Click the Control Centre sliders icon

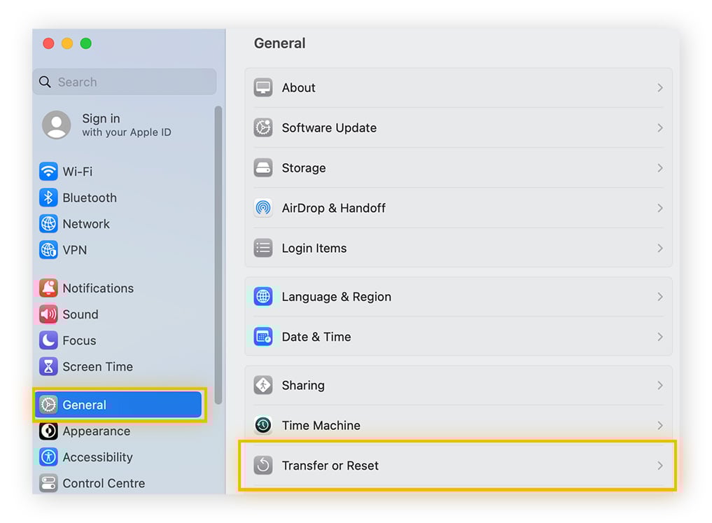coord(48,483)
